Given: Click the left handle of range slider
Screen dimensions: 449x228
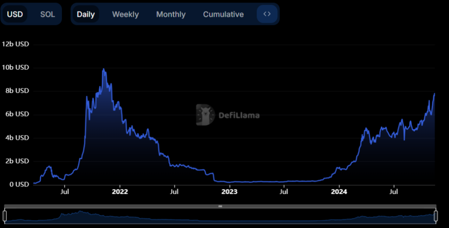Looking at the screenshot, I should coord(5,215).
